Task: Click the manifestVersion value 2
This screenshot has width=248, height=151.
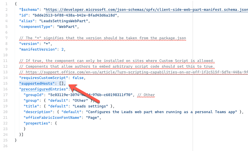Action: 62,50
